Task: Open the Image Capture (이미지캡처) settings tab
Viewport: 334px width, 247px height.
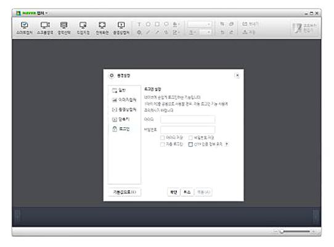Action: (x=124, y=100)
